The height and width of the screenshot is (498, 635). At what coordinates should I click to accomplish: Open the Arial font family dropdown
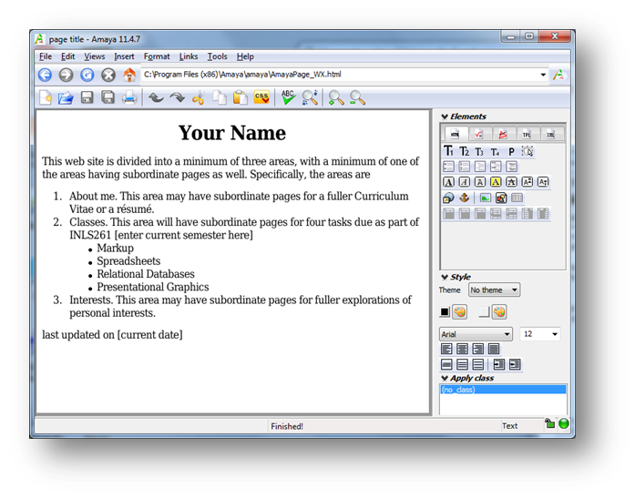[476, 334]
